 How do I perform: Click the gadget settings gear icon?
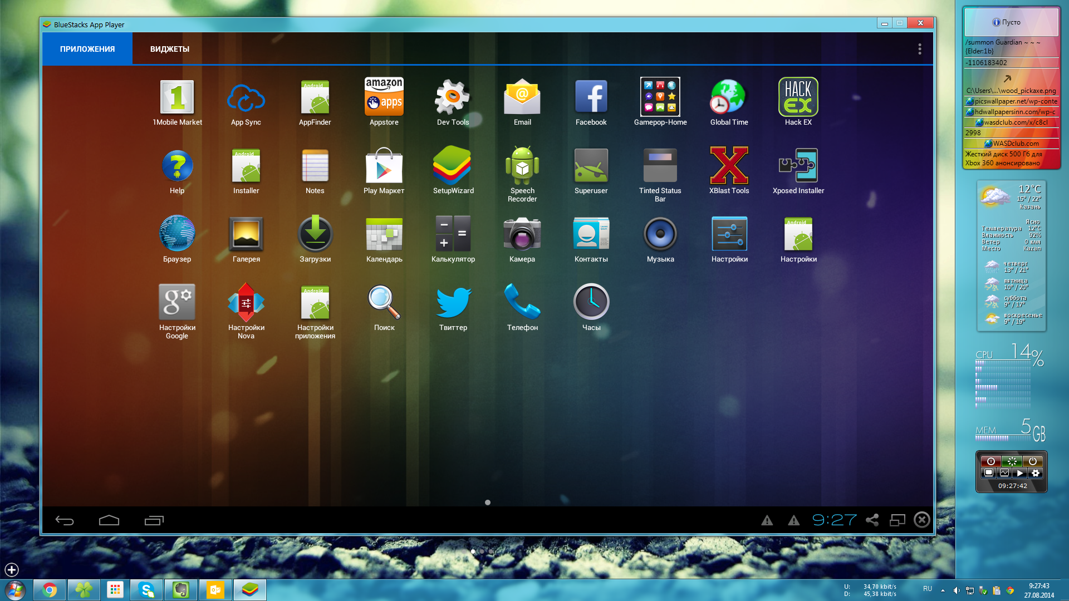(x=1035, y=473)
